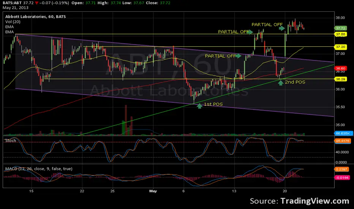Click the pink -0.0144 MACD histogram tag
Screen dimensions: 354x209
[342, 177]
